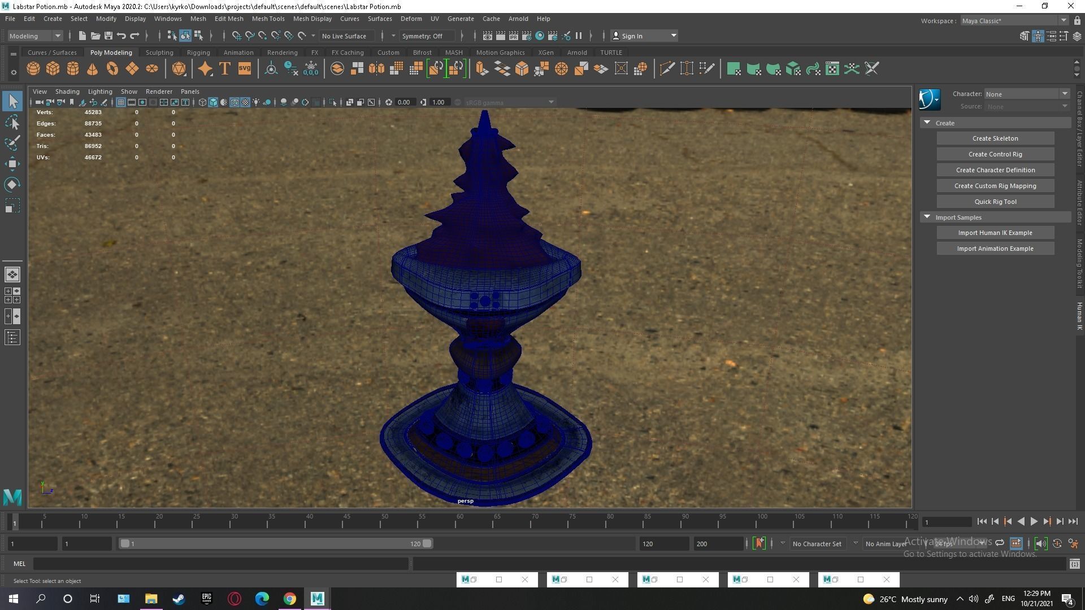Click the Human IK character icon
The width and height of the screenshot is (1085, 610).
click(x=929, y=99)
